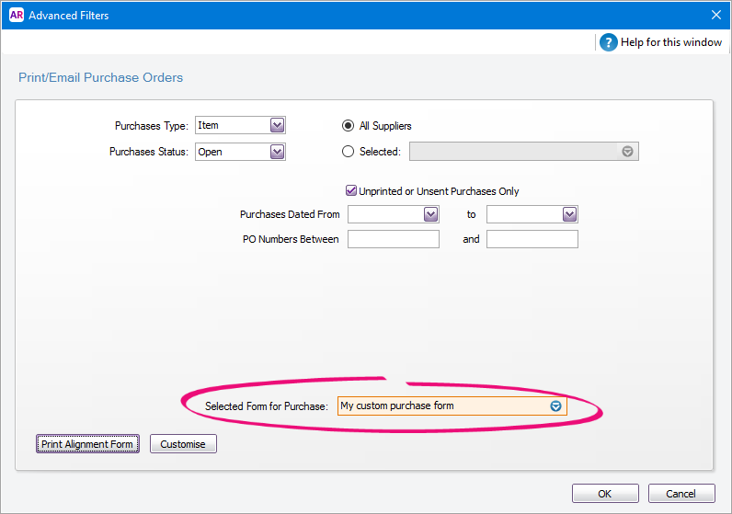Screen dimensions: 732x514
Task: Click the Customise button
Action: coord(183,444)
